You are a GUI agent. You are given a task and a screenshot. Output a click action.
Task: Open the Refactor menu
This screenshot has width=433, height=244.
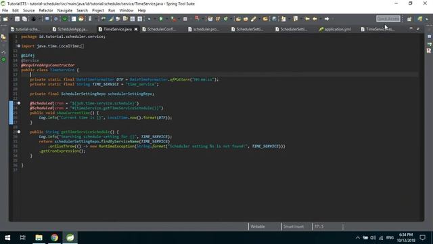coord(46,11)
